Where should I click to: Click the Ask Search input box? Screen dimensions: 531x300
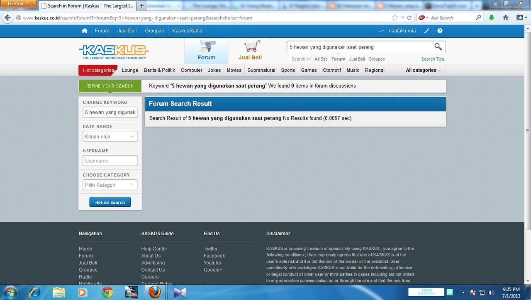pyautogui.click(x=452, y=18)
